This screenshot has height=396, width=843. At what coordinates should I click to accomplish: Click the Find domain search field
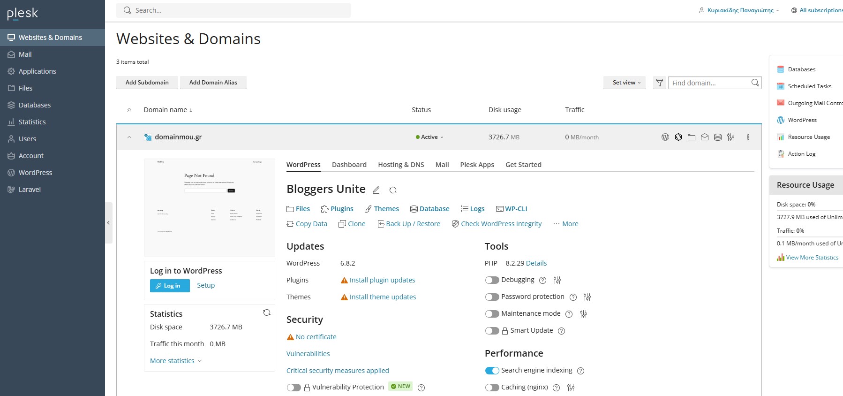[709, 83]
